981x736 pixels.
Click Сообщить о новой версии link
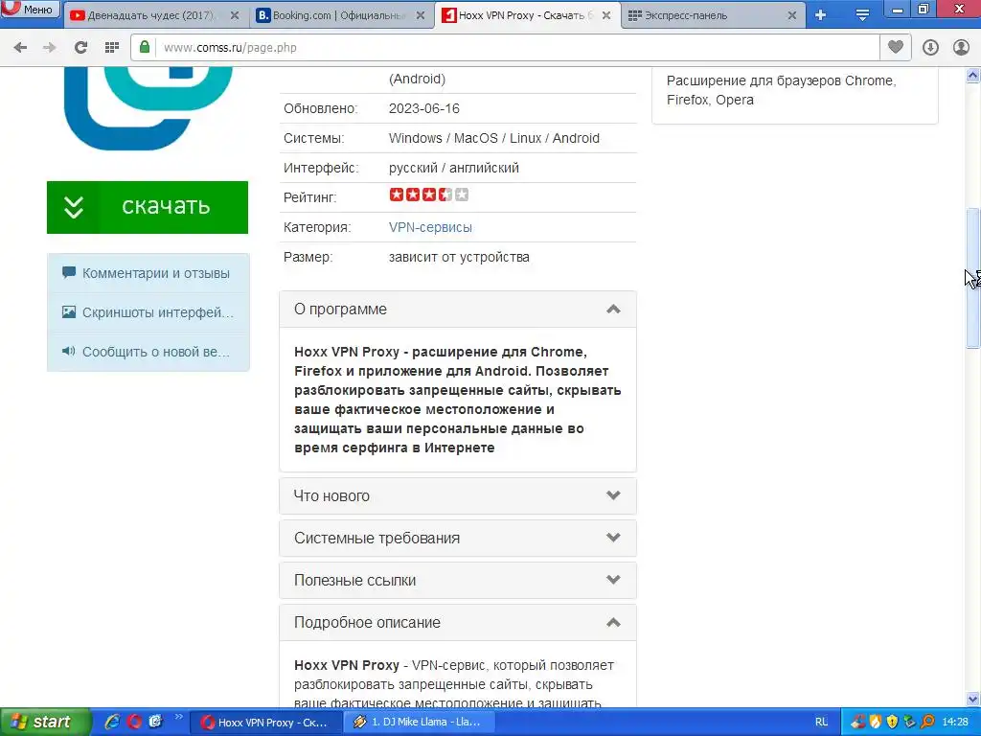[148, 352]
